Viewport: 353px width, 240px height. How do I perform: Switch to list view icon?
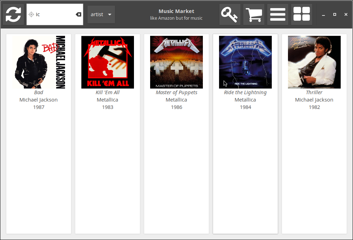click(277, 14)
